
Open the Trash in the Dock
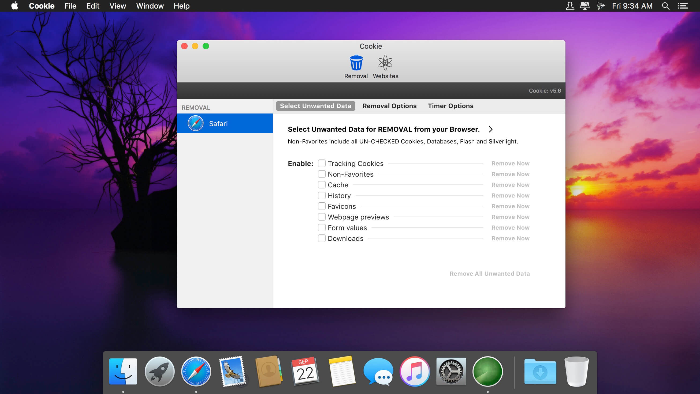point(576,371)
